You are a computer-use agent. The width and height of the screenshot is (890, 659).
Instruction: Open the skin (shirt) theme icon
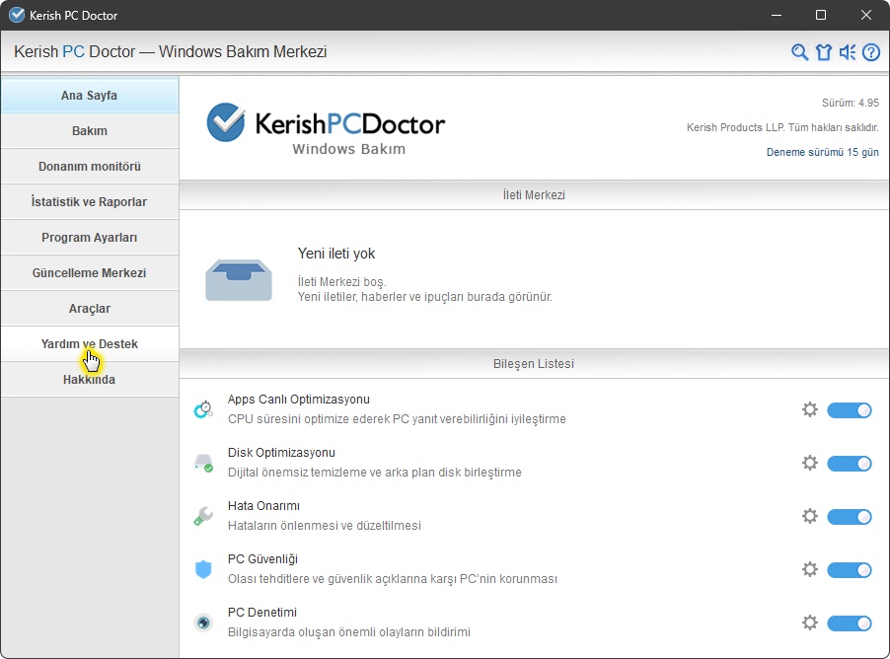click(824, 52)
